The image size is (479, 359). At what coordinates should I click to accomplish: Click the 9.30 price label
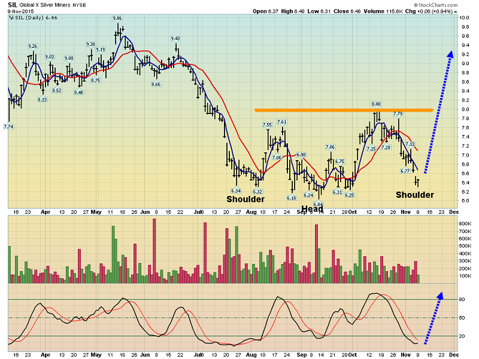[x=91, y=44]
